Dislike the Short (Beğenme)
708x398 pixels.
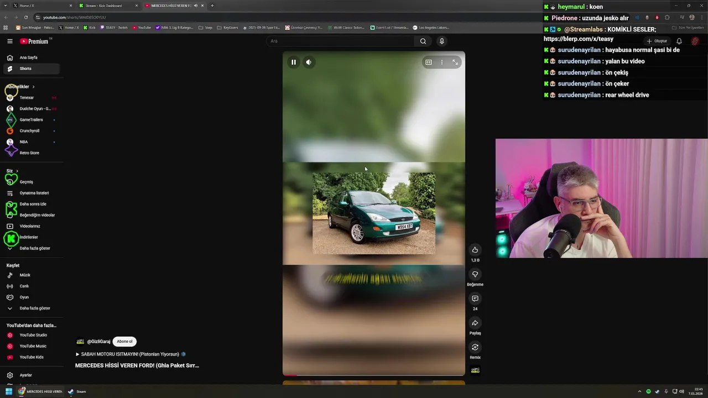(475, 274)
